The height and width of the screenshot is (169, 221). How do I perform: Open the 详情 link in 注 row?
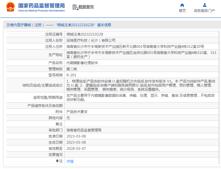tap(70, 161)
